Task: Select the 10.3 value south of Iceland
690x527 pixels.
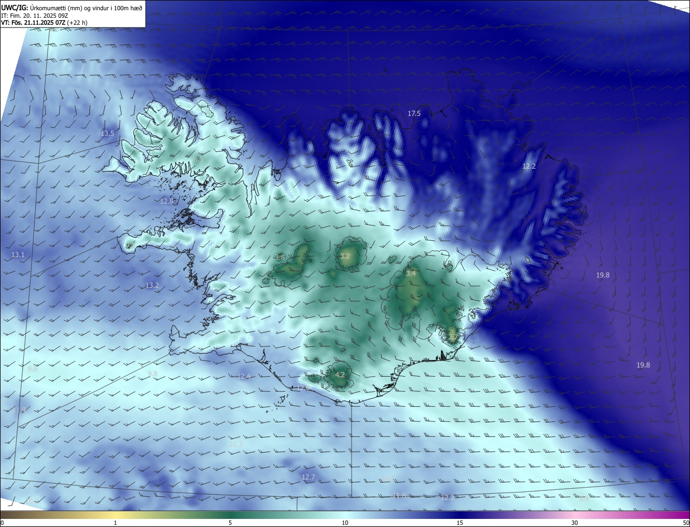Action: point(236,444)
